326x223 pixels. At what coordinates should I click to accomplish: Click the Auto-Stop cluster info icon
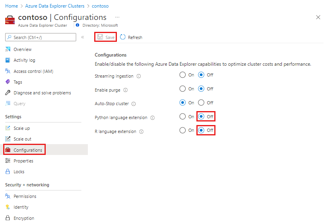tap(134, 104)
